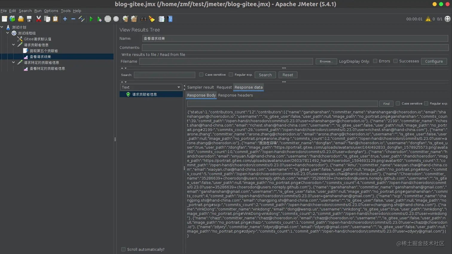Select 请求贡献者信息 result with green shield

pyautogui.click(x=144, y=94)
